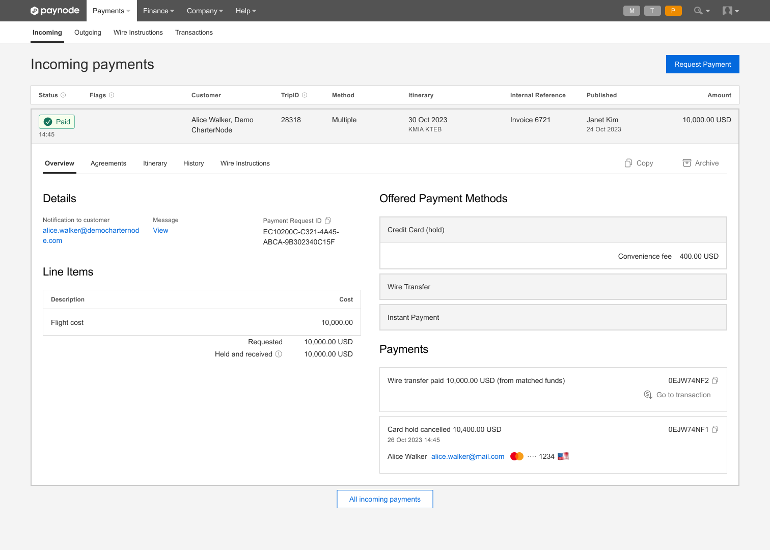Click the Method column header

click(x=343, y=95)
